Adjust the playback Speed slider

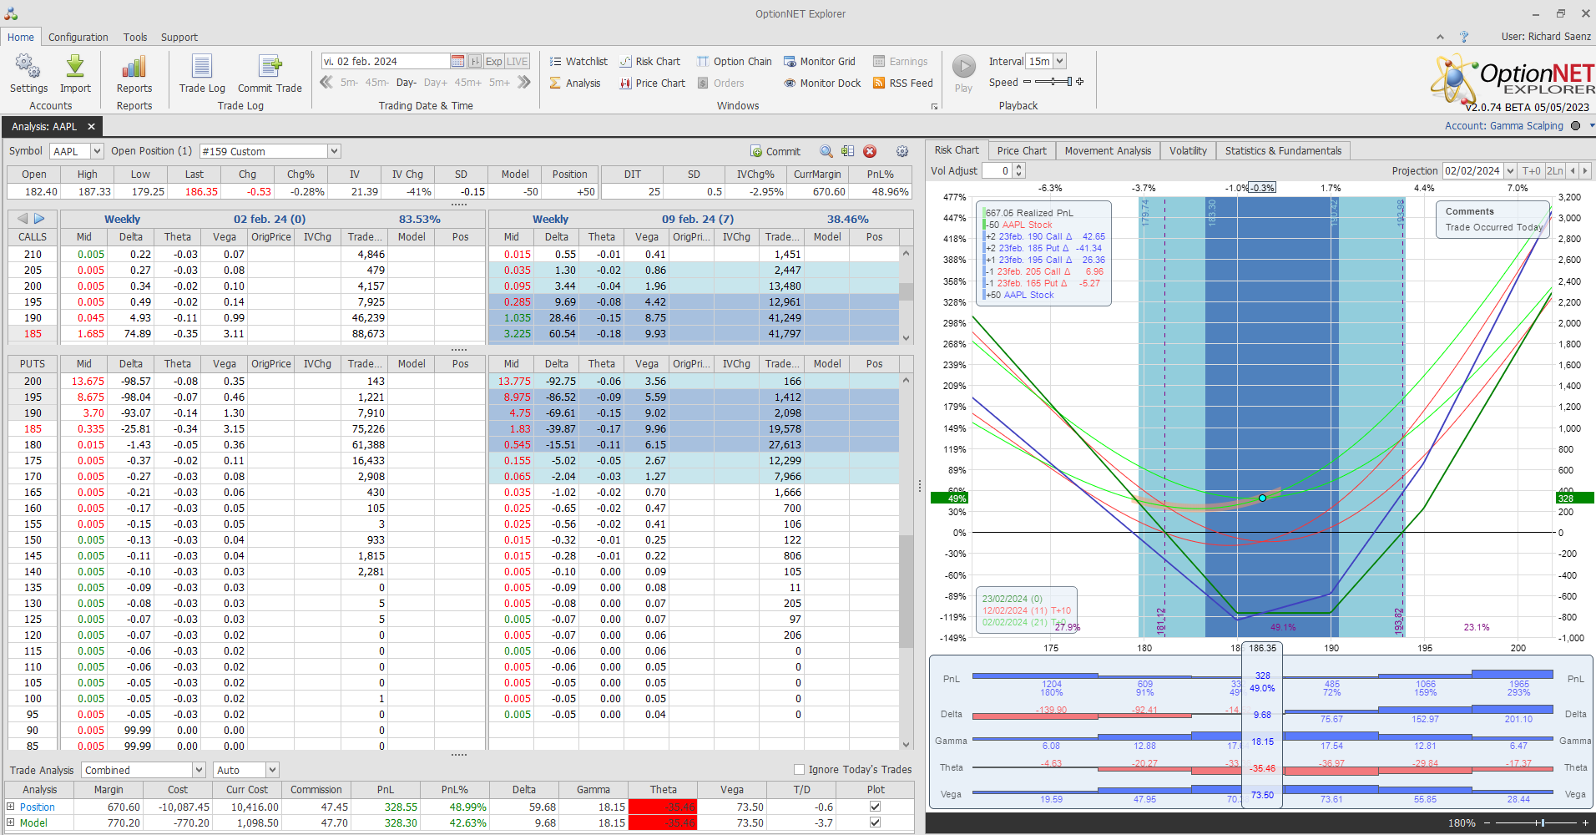click(1053, 82)
